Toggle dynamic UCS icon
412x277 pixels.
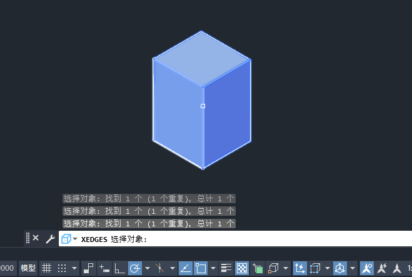coord(300,268)
